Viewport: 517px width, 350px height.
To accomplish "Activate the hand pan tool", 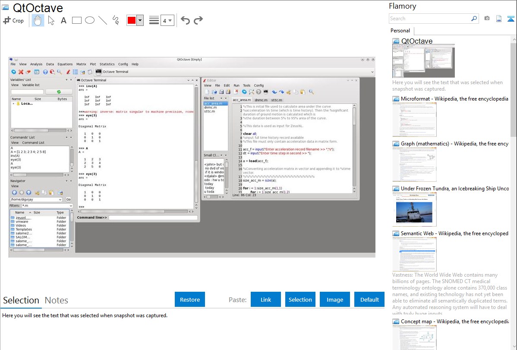I will (x=38, y=20).
